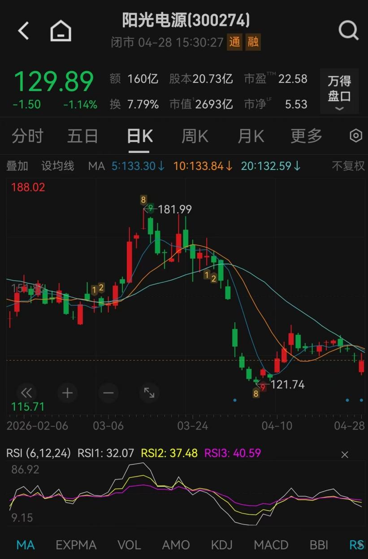Zoom out chart with minus button
Screen dimensions: 368x559
(x=108, y=393)
